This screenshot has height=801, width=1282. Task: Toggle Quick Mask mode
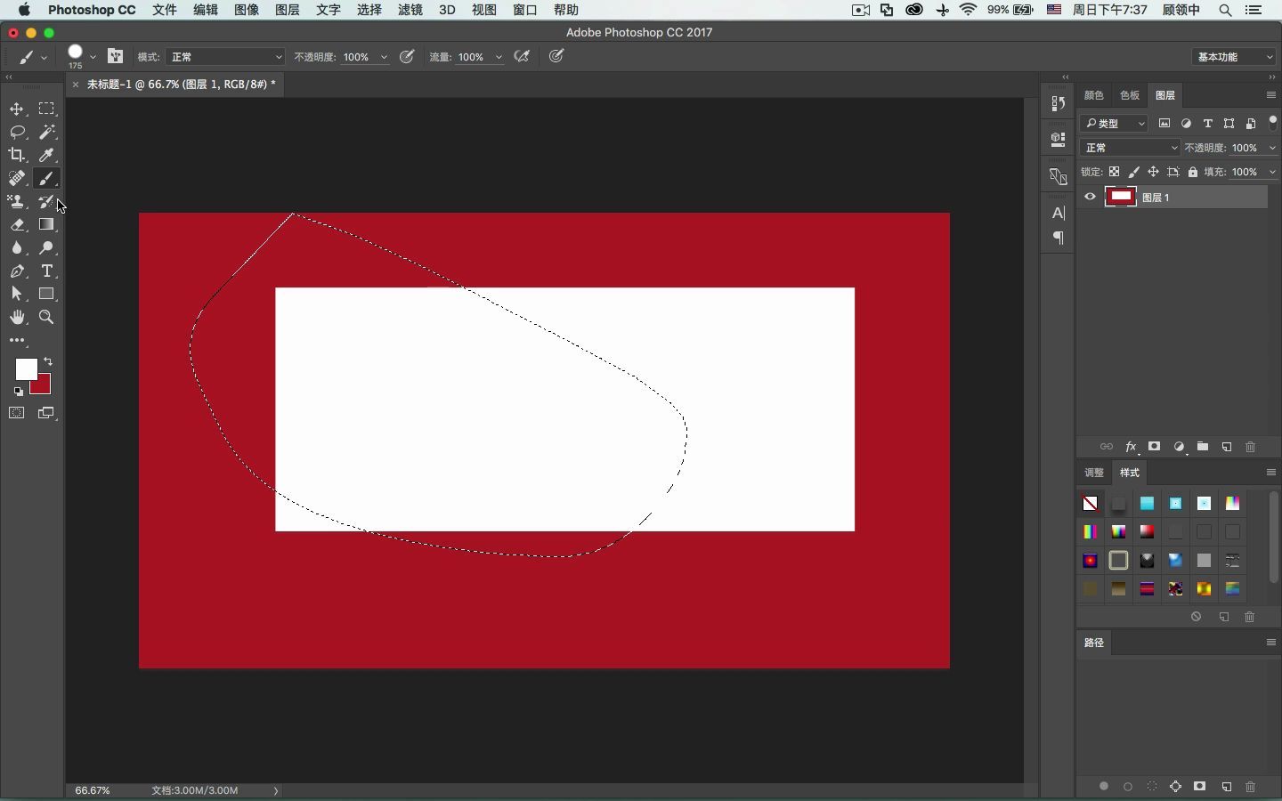[x=17, y=413]
